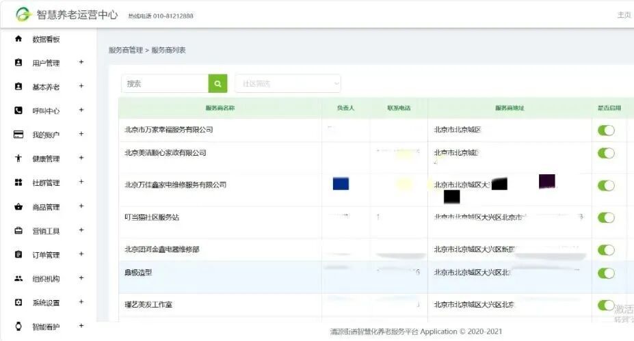Toggle the switch for 北京美洁顺心家政有限公司
The image size is (634, 341).
(x=606, y=153)
